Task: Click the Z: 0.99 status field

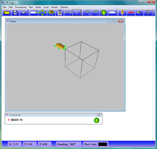Action: [45, 144]
